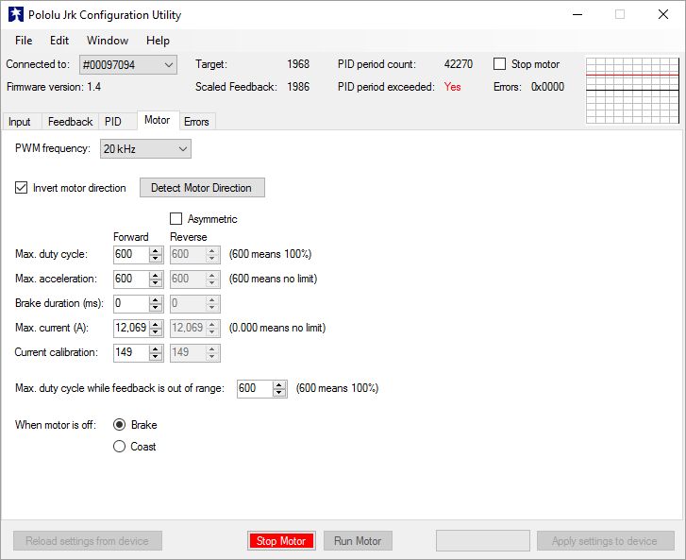Decrease forward max current with down arrow
This screenshot has height=560, width=686.
[156, 332]
